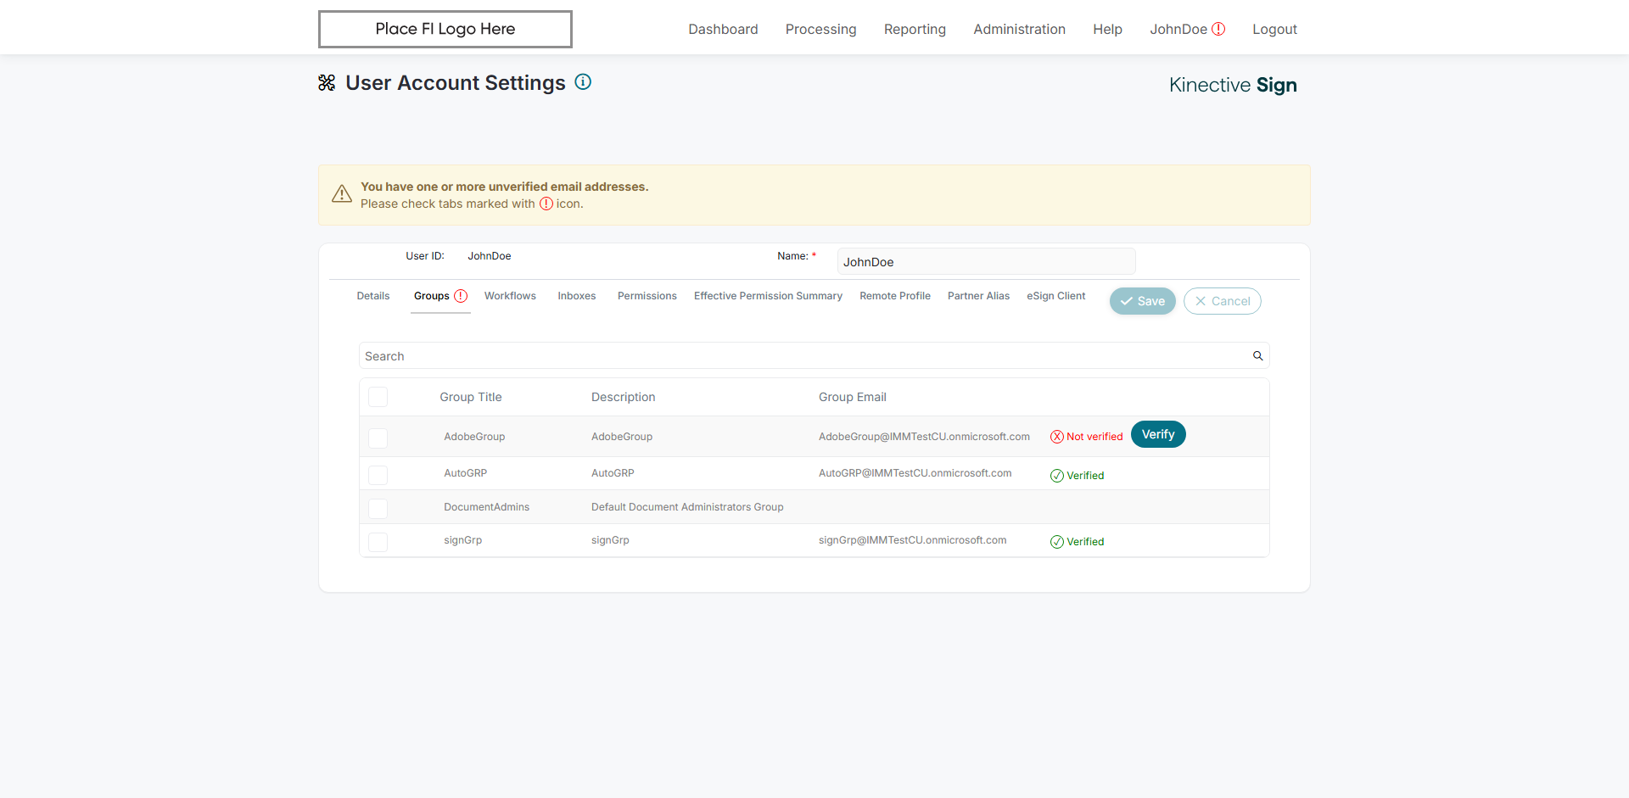Click the red alert icon on Groups tab

461,296
